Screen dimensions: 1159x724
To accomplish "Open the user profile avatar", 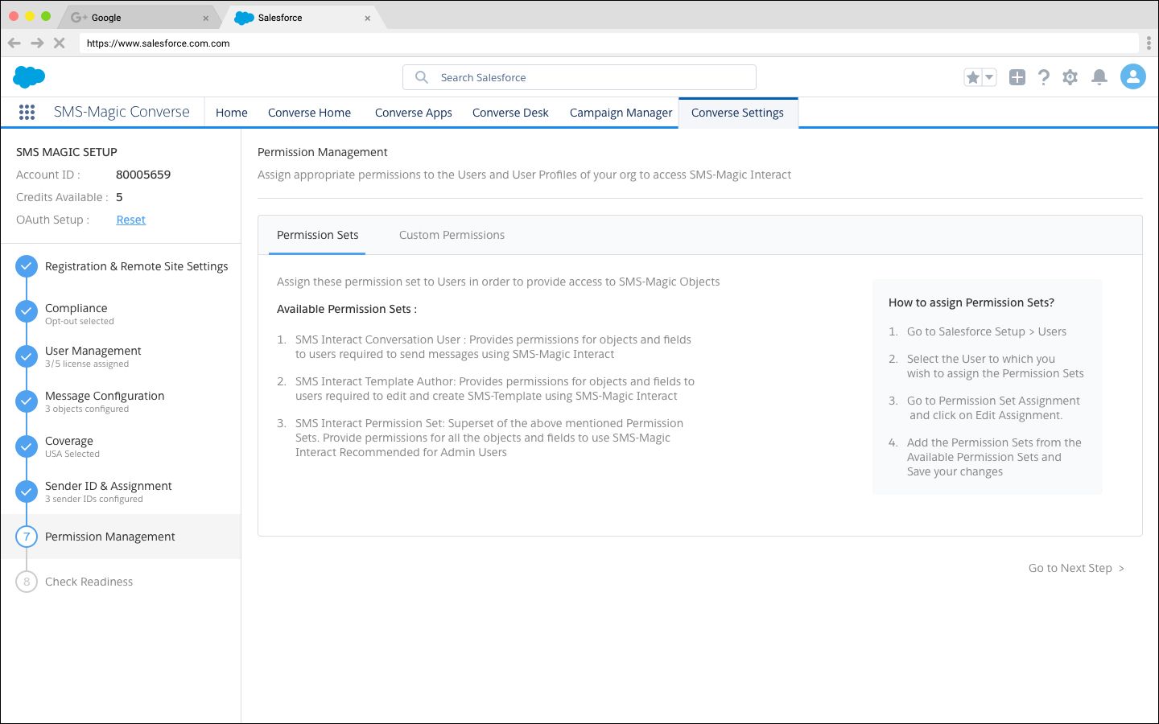I will pos(1133,77).
